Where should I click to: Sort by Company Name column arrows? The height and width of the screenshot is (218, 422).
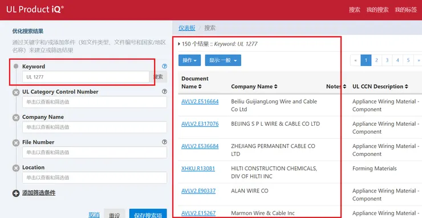(x=275, y=87)
